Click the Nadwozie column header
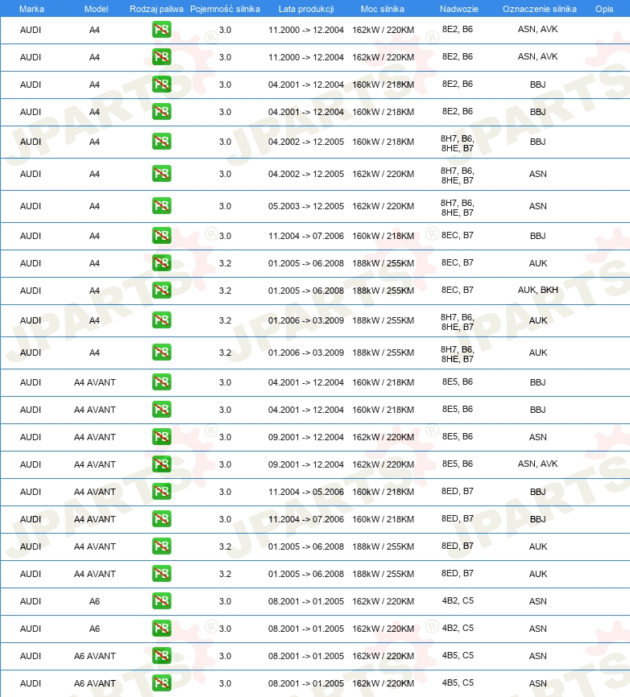 tap(459, 9)
